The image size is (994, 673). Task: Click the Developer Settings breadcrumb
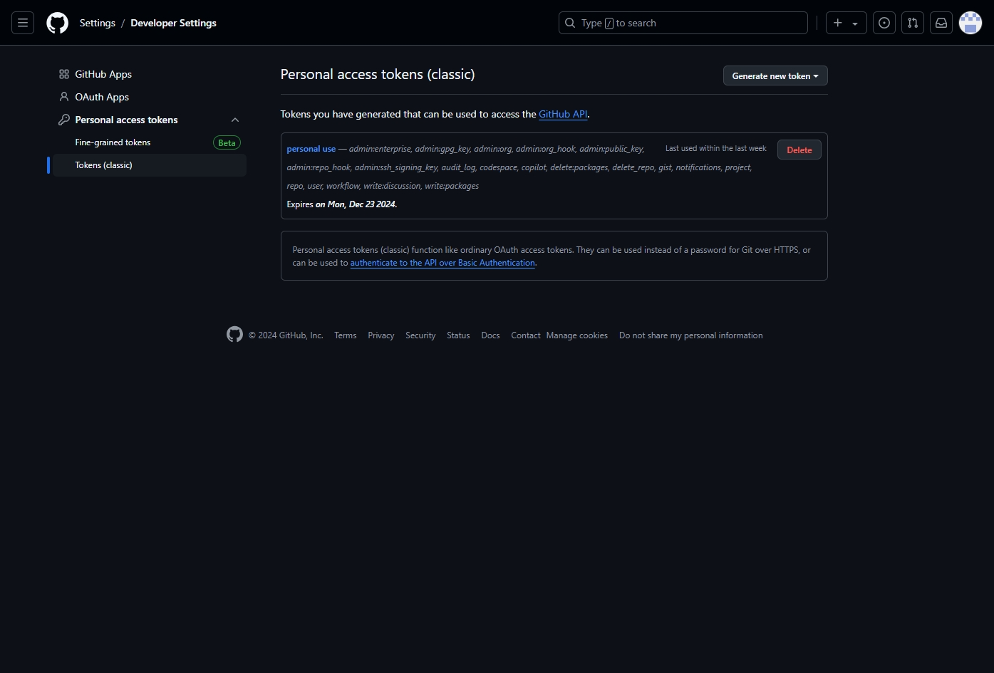tap(173, 23)
